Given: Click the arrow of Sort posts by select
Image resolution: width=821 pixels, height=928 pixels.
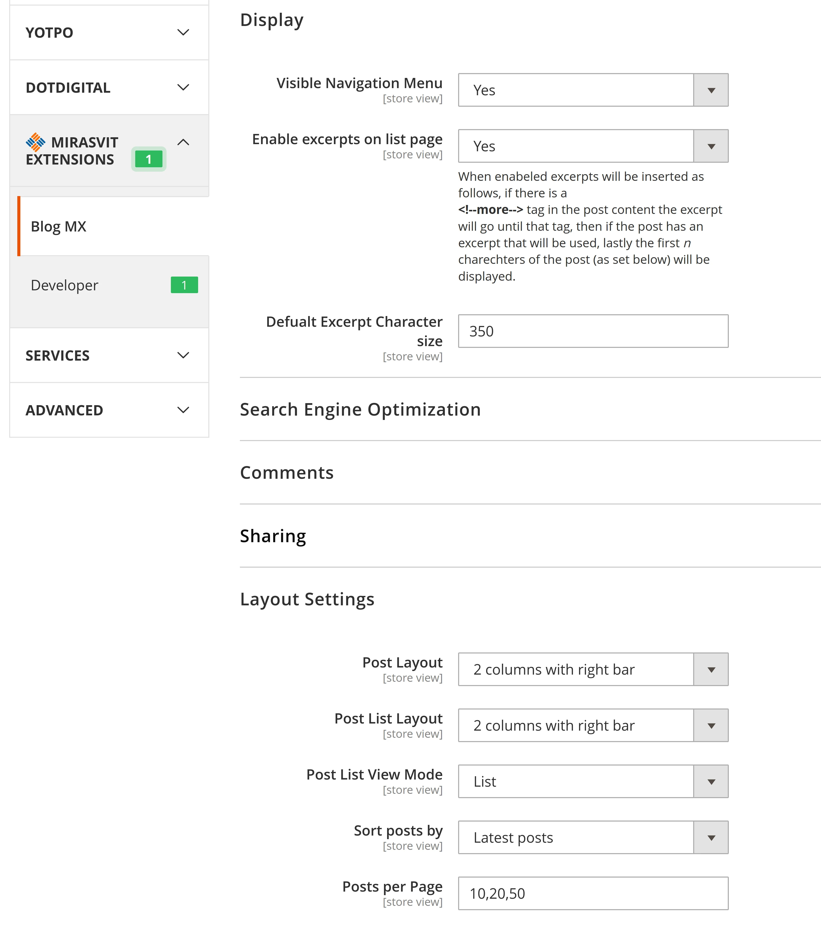Looking at the screenshot, I should (711, 837).
